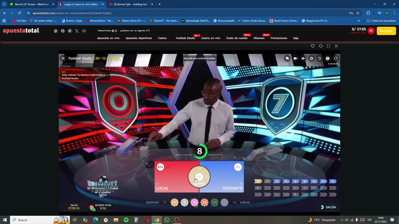Viewport: 399px width, 224px height.
Task: Bookmark this page with star icon
Action: [x=358, y=13]
